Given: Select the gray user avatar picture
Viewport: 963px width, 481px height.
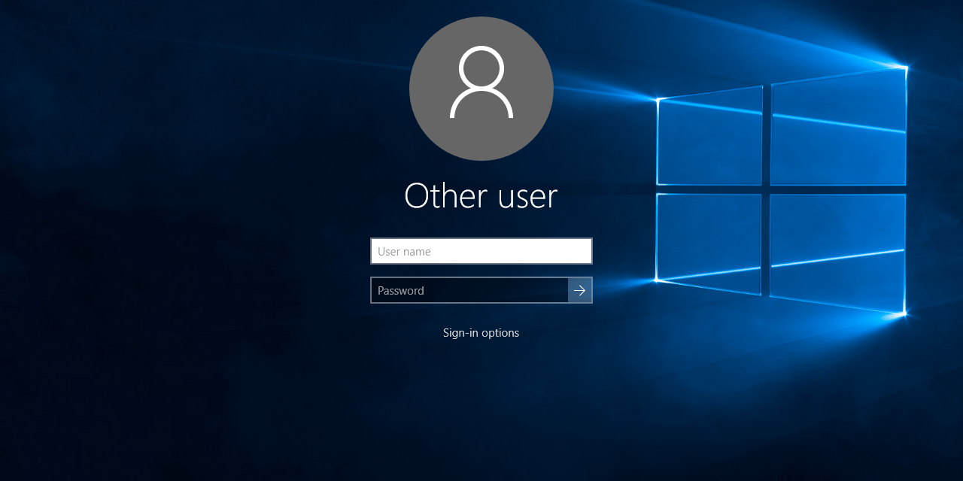Looking at the screenshot, I should tap(481, 89).
